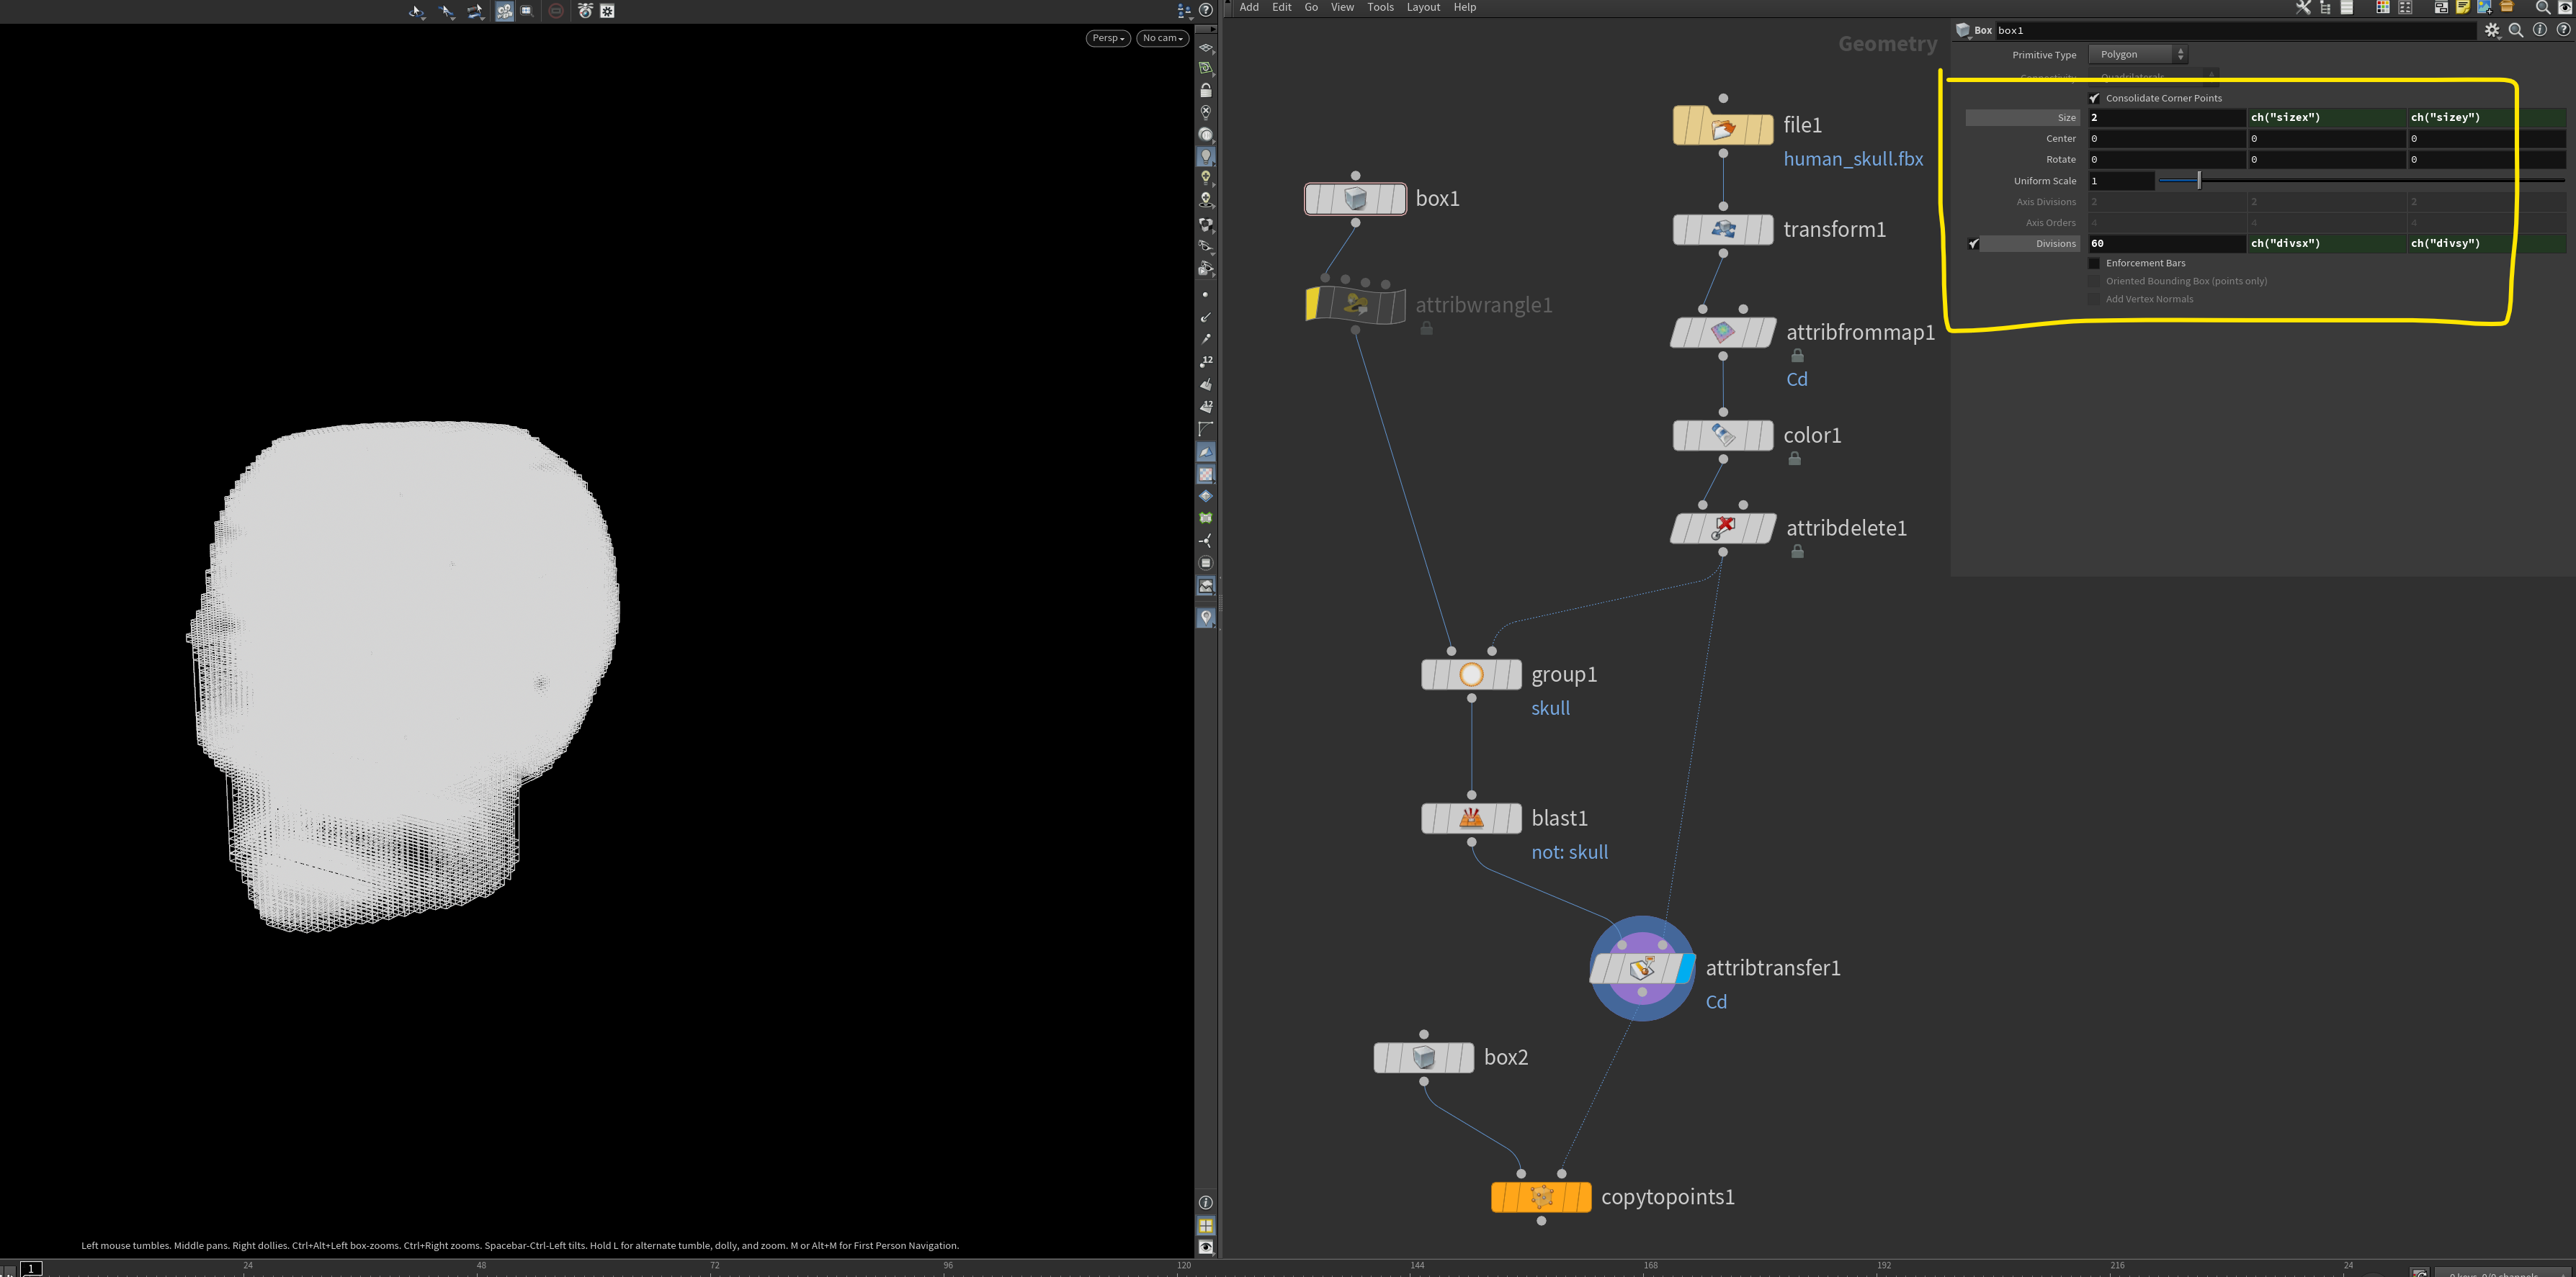Open the Go menu

1311,7
